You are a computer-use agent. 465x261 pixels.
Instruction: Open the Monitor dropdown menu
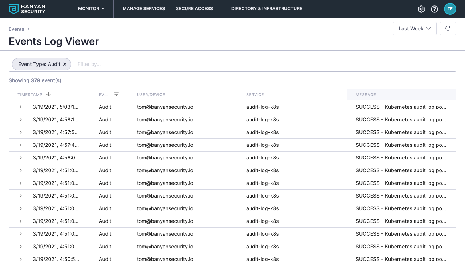(91, 9)
